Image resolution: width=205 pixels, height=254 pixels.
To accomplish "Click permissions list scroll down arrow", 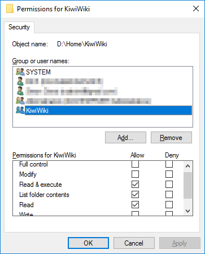I will 187,211.
